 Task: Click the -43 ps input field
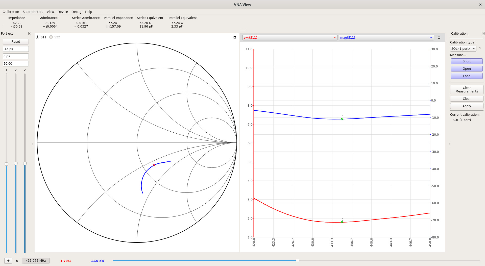coord(16,49)
